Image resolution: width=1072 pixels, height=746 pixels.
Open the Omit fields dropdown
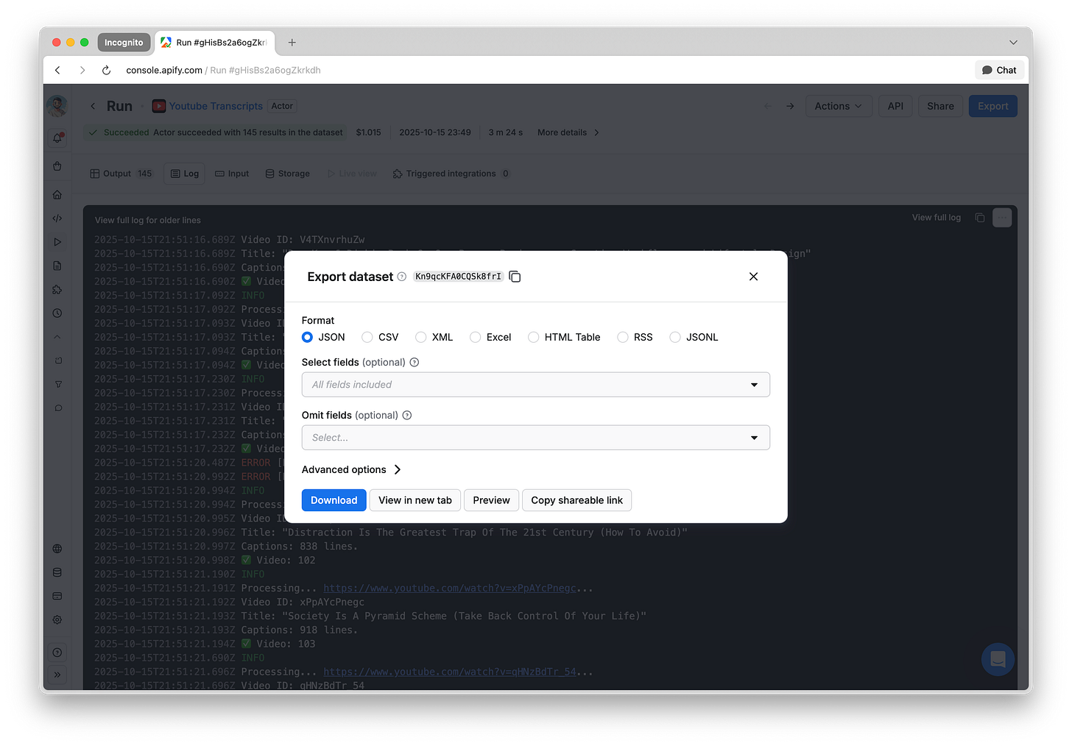(x=536, y=438)
